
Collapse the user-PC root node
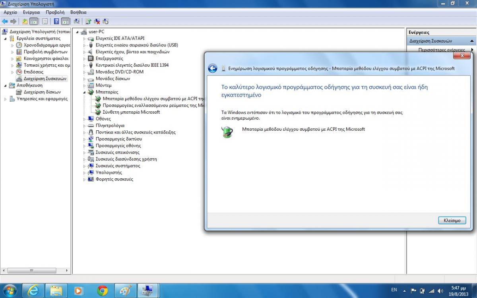pos(78,32)
